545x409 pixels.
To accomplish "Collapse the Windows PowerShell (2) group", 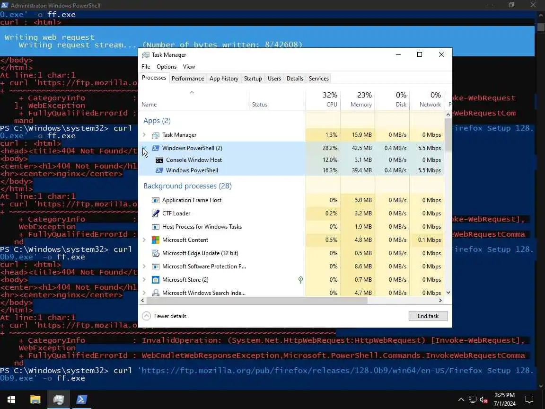I will pos(144,148).
